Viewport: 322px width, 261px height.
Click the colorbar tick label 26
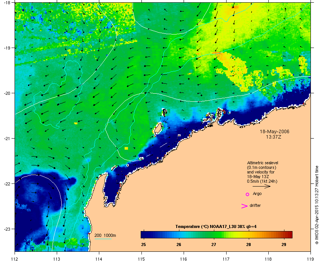179,244
